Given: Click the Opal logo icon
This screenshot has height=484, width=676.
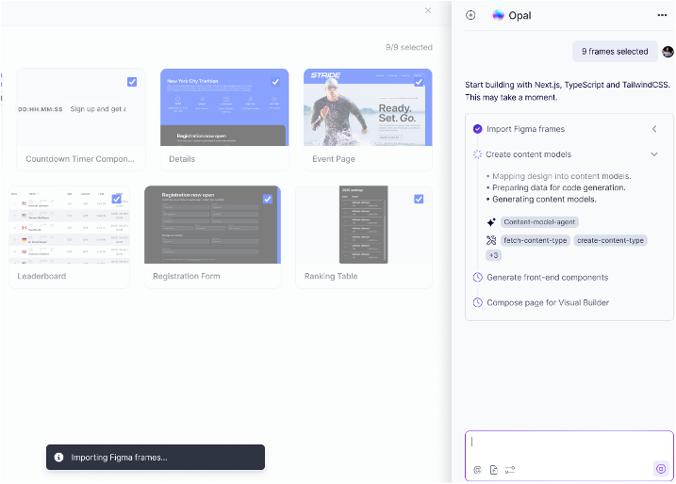Looking at the screenshot, I should pyautogui.click(x=499, y=15).
